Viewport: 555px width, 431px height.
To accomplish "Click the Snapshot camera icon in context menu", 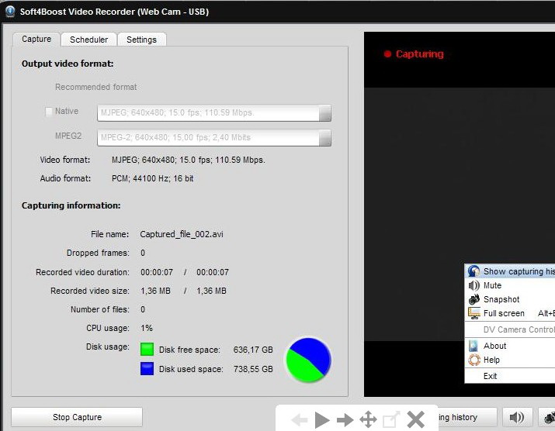I will 474,299.
